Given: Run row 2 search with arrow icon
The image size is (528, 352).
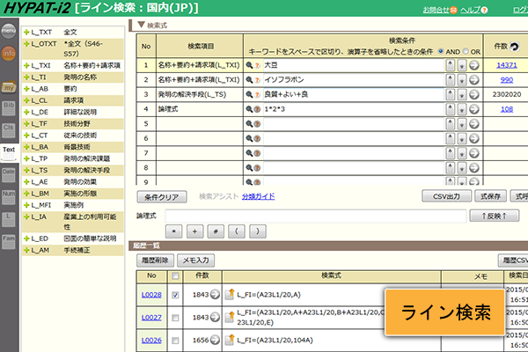Looking at the screenshot, I should 473,79.
